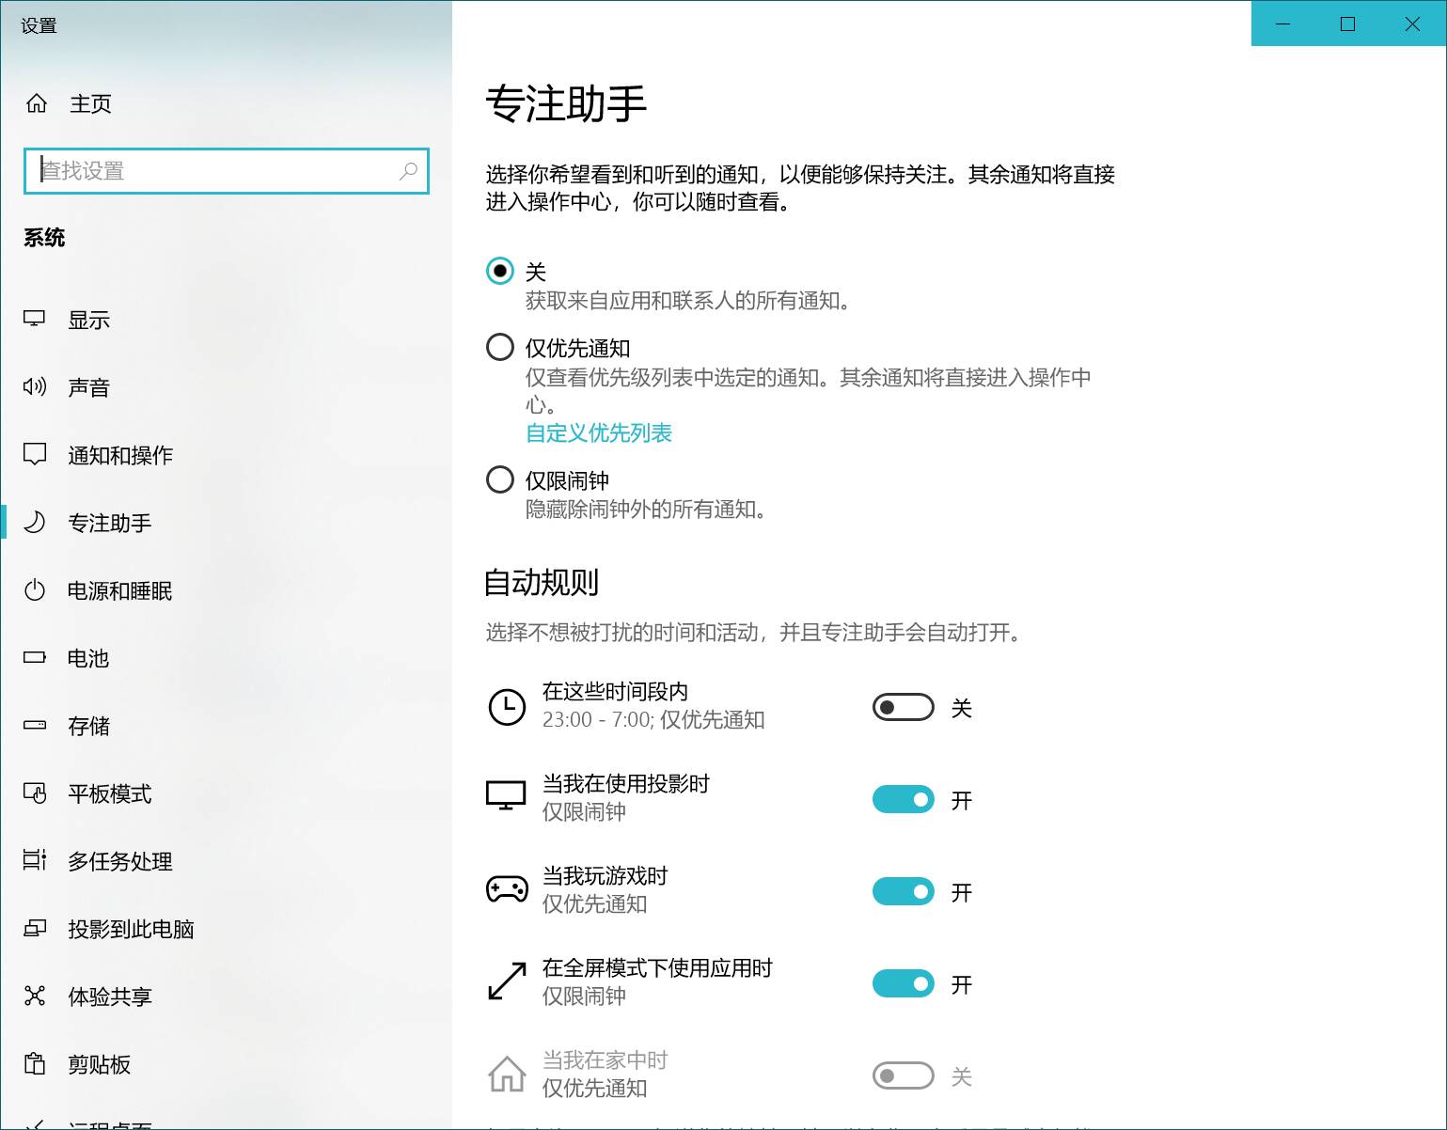
Task: Click the Battery icon in sidebar
Action: coord(35,658)
